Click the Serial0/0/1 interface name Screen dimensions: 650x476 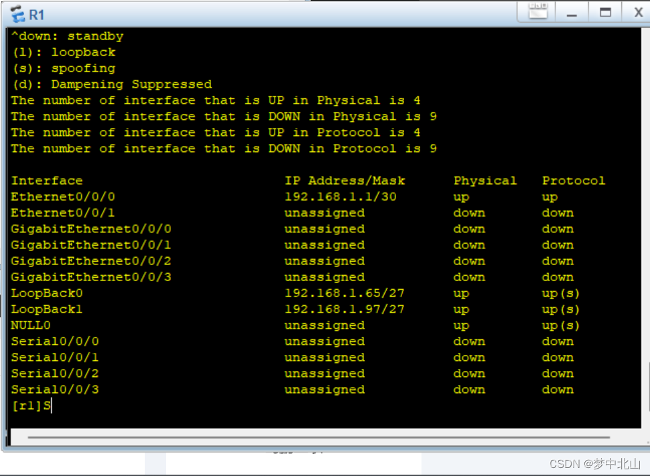click(55, 358)
